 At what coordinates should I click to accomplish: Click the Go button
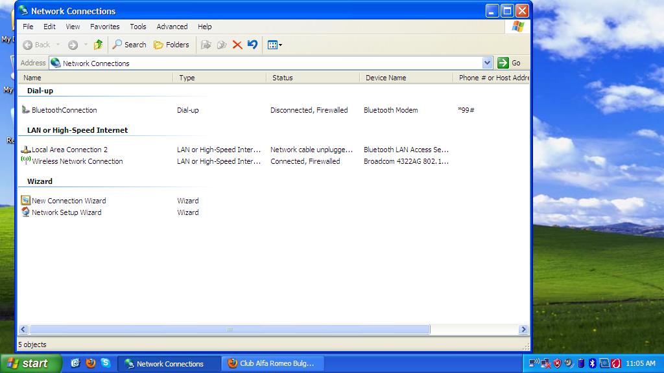(x=510, y=63)
